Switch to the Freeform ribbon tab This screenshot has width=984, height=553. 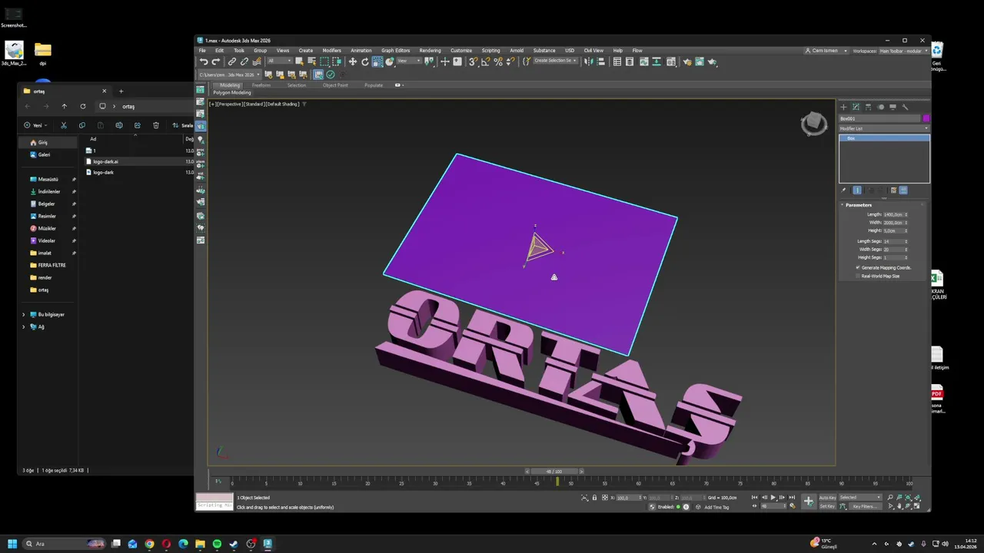(x=261, y=85)
